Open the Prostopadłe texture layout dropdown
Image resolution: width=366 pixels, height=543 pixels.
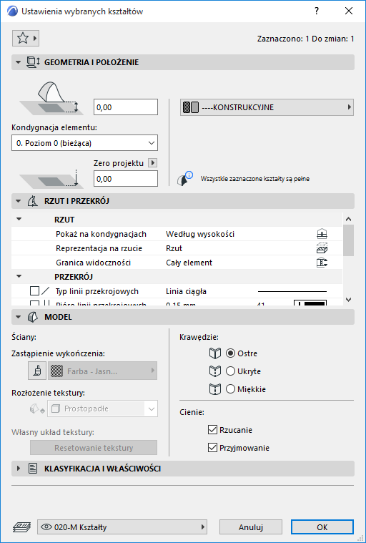[x=103, y=409]
